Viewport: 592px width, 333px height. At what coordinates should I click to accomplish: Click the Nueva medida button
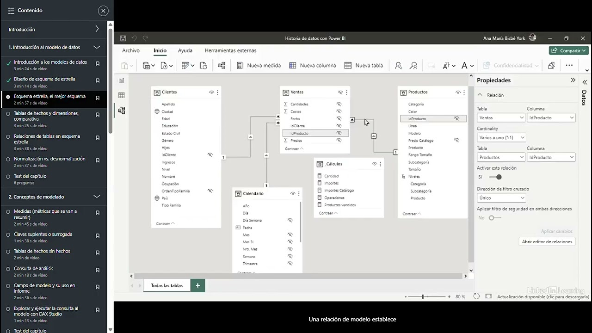pyautogui.click(x=259, y=66)
